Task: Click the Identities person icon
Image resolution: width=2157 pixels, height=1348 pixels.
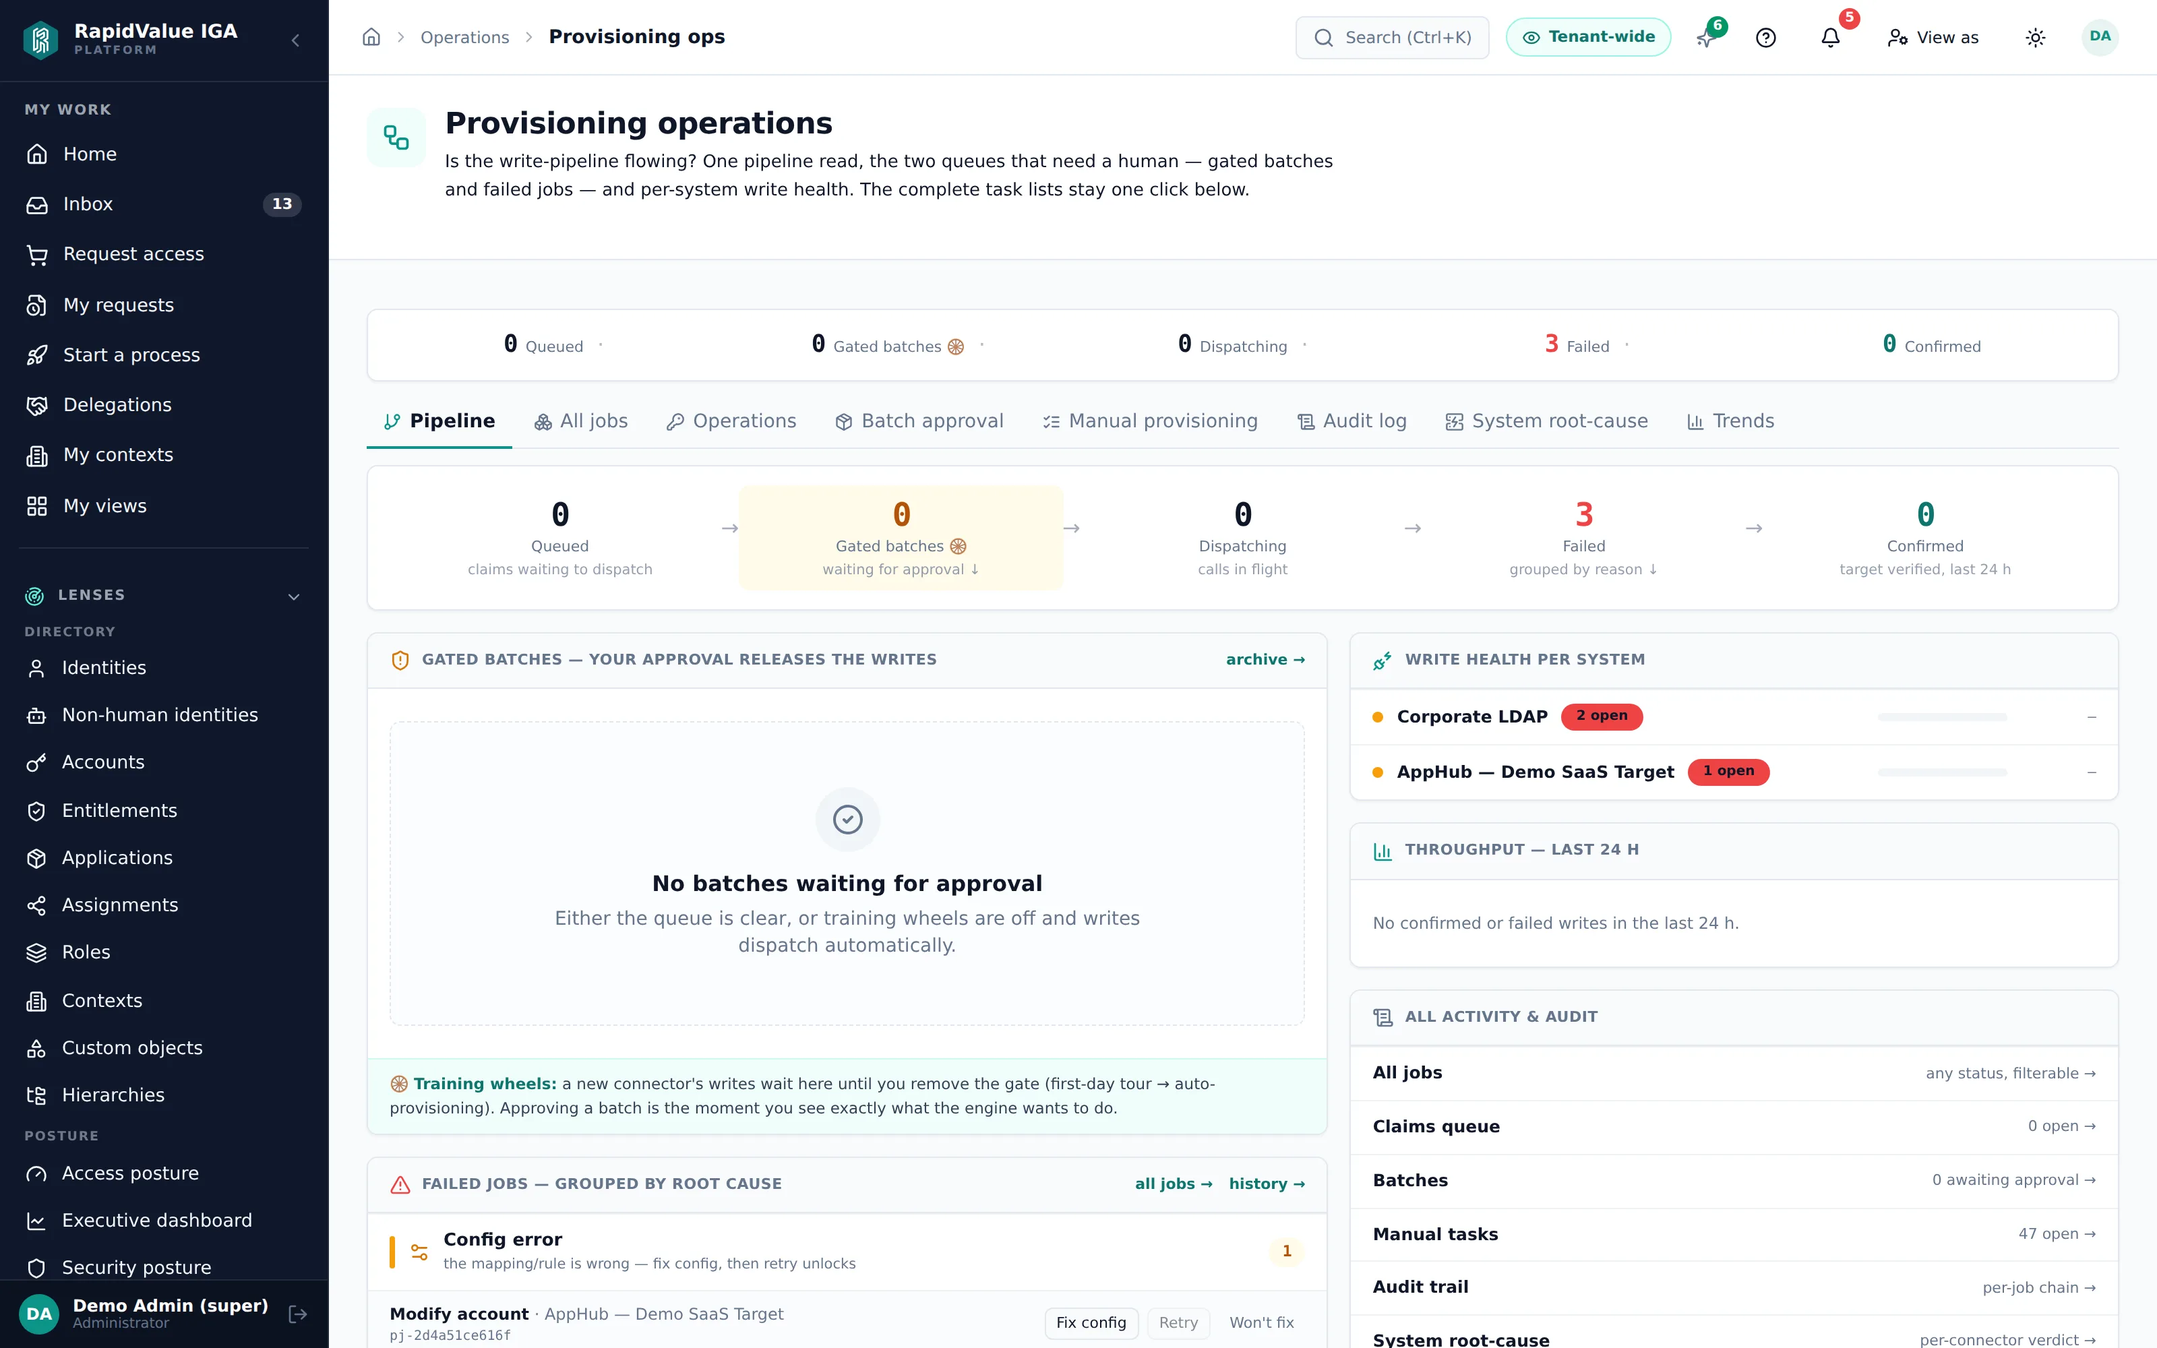Action: [36, 668]
